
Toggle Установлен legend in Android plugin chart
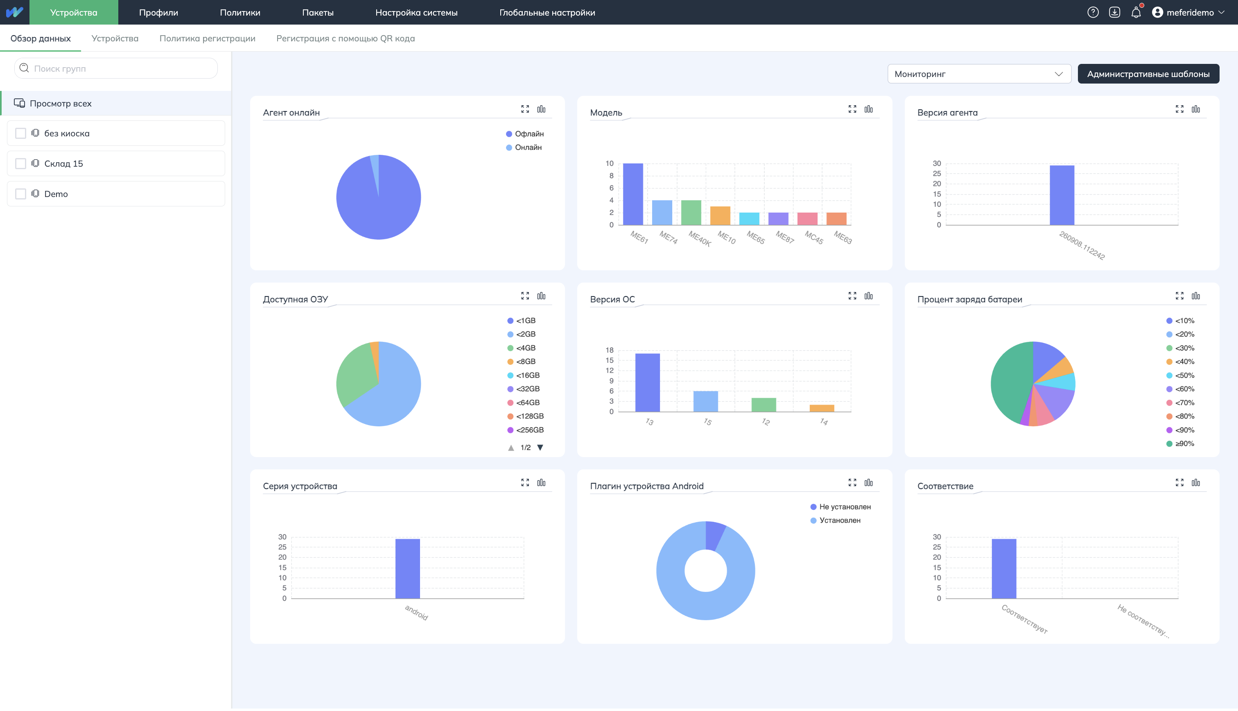836,521
